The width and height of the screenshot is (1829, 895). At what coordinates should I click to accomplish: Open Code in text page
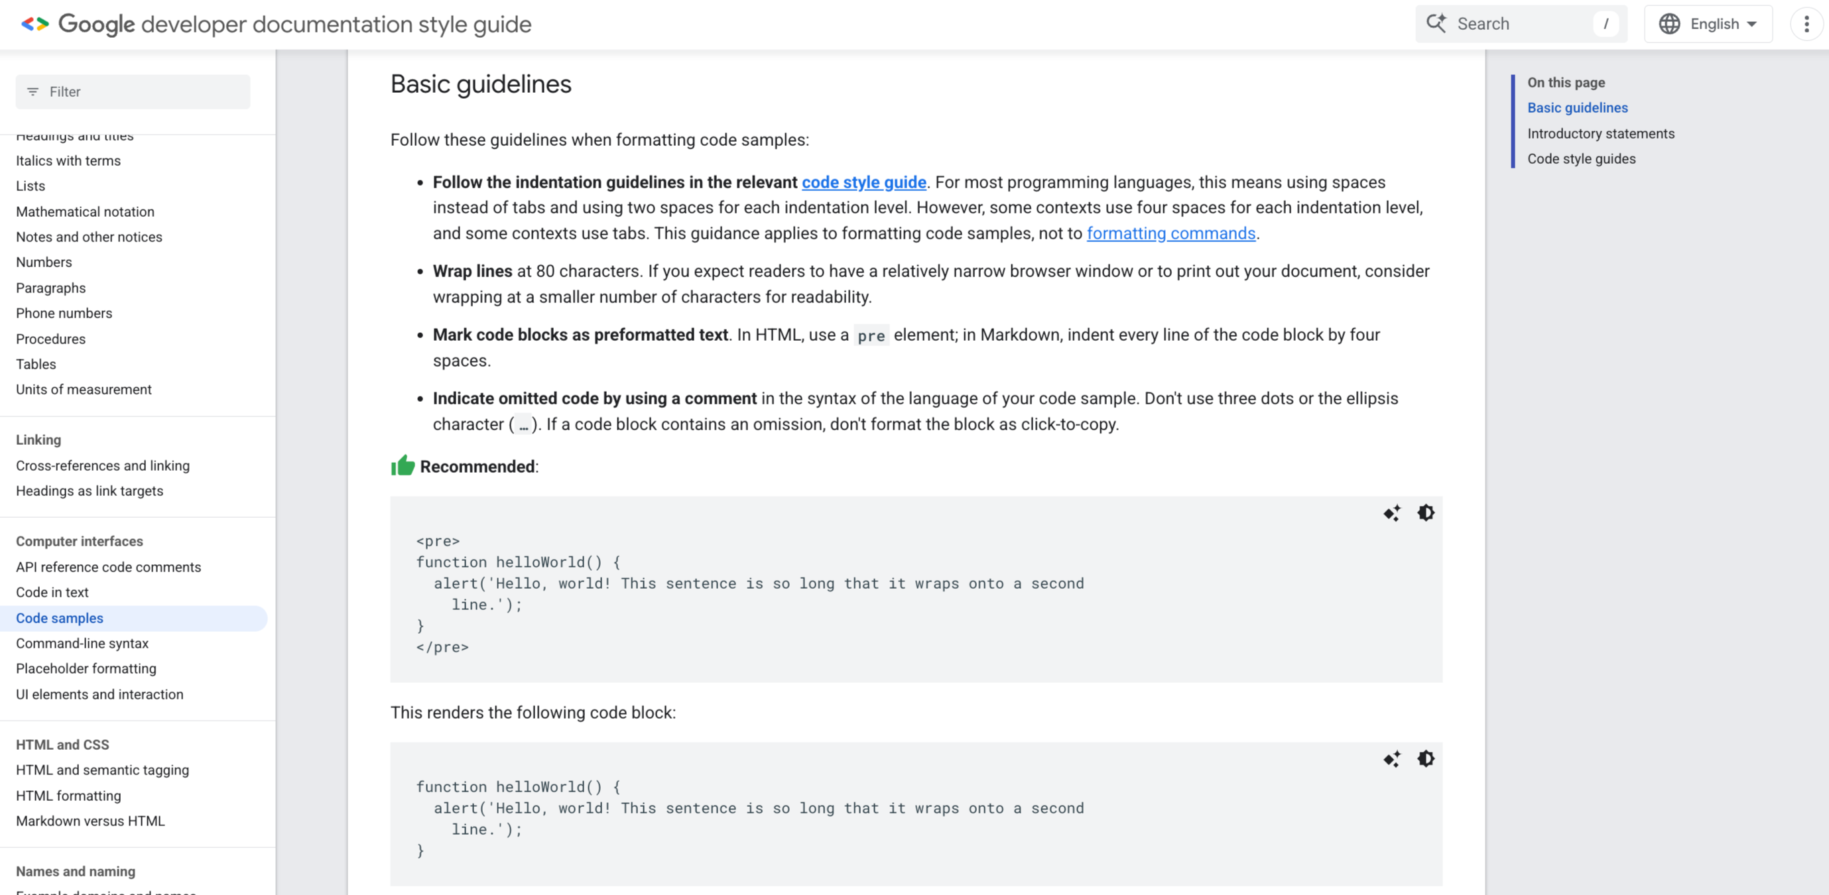(x=52, y=593)
